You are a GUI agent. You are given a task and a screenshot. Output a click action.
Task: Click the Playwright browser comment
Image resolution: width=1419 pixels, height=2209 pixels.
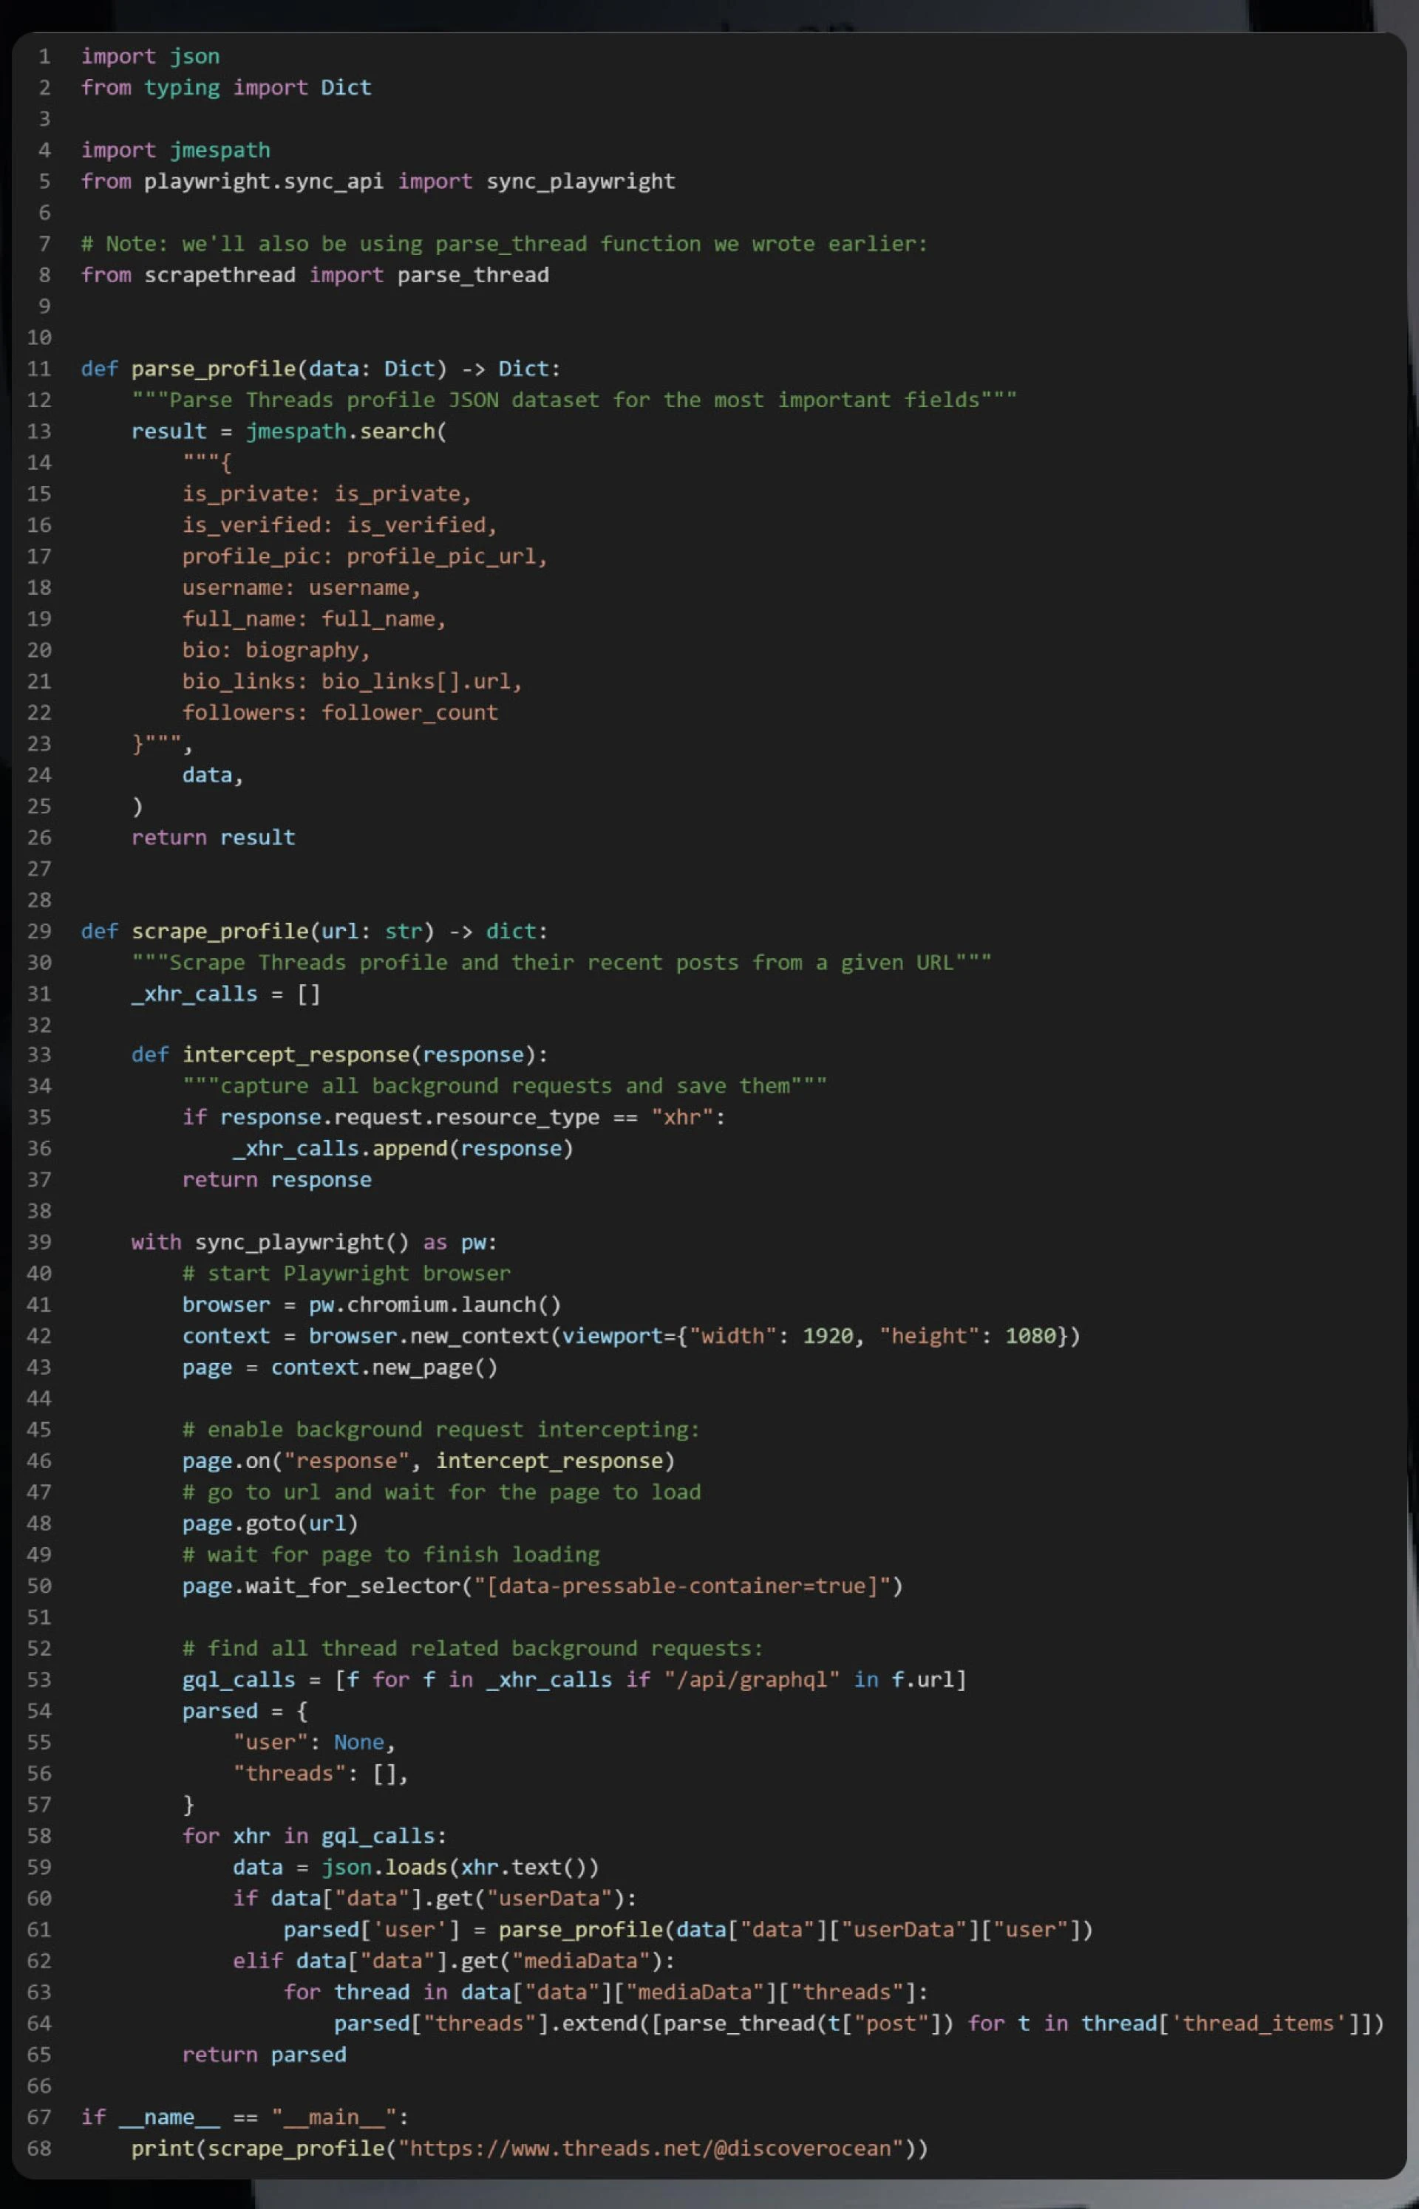344,1272
